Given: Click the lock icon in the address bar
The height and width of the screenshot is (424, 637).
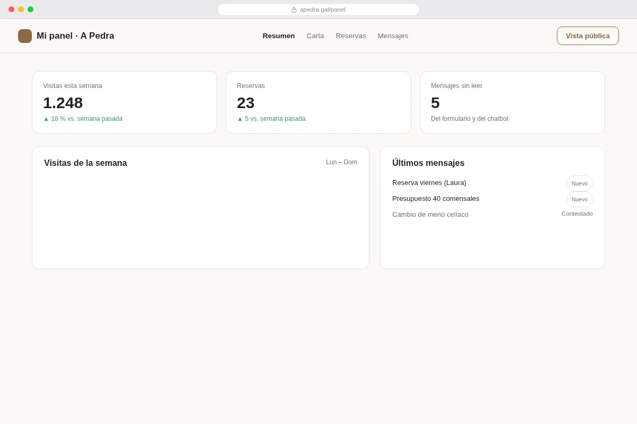Looking at the screenshot, I should pyautogui.click(x=294, y=10).
